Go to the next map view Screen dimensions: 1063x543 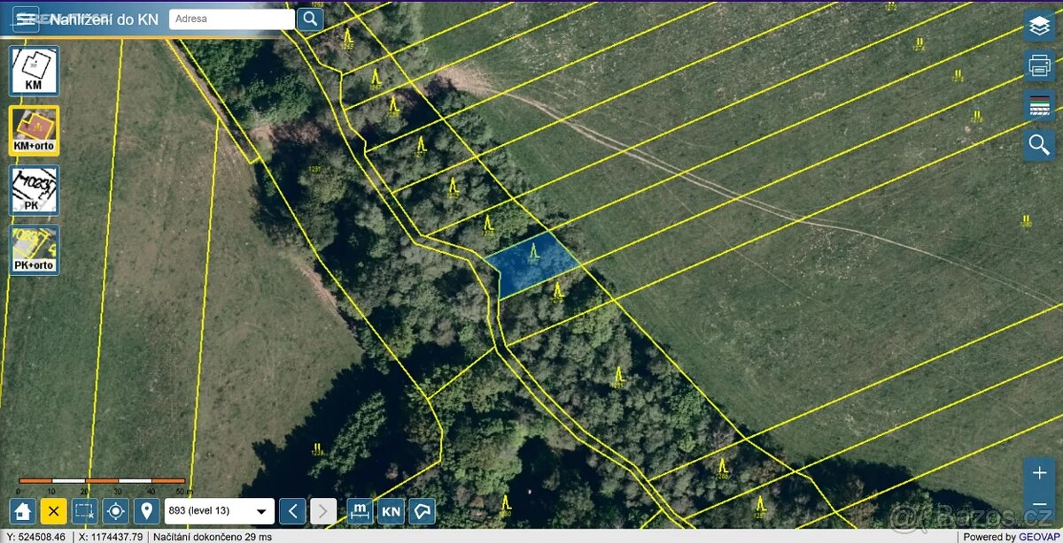(323, 510)
